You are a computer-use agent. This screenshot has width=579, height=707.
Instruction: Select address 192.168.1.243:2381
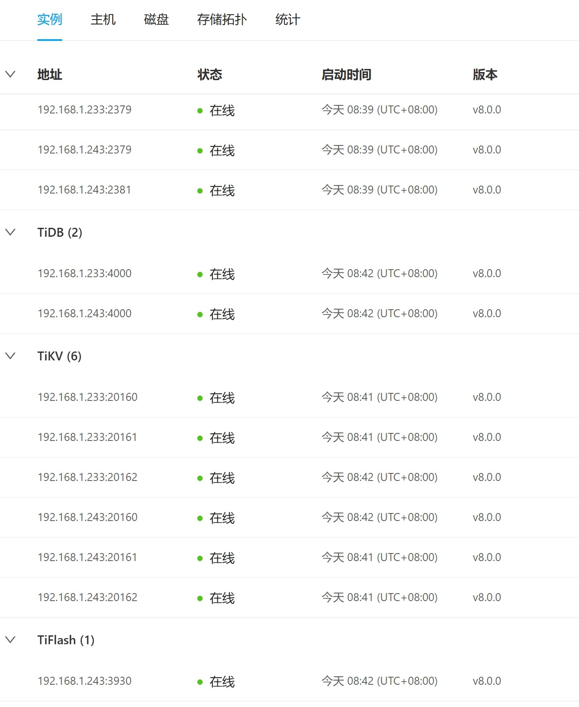click(x=84, y=190)
